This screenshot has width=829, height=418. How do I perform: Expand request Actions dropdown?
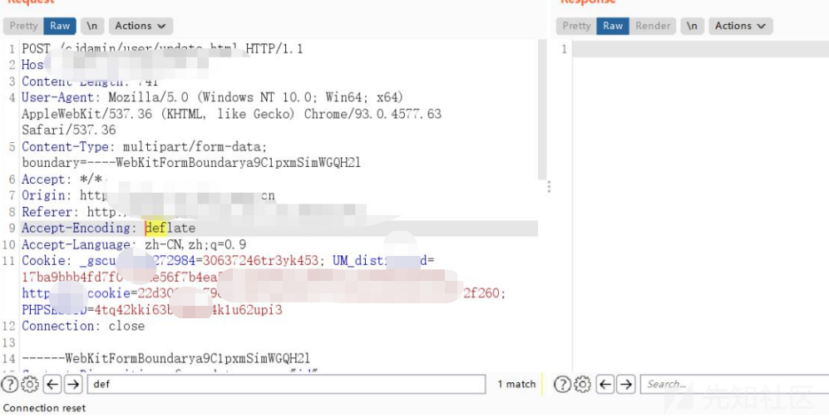[141, 26]
